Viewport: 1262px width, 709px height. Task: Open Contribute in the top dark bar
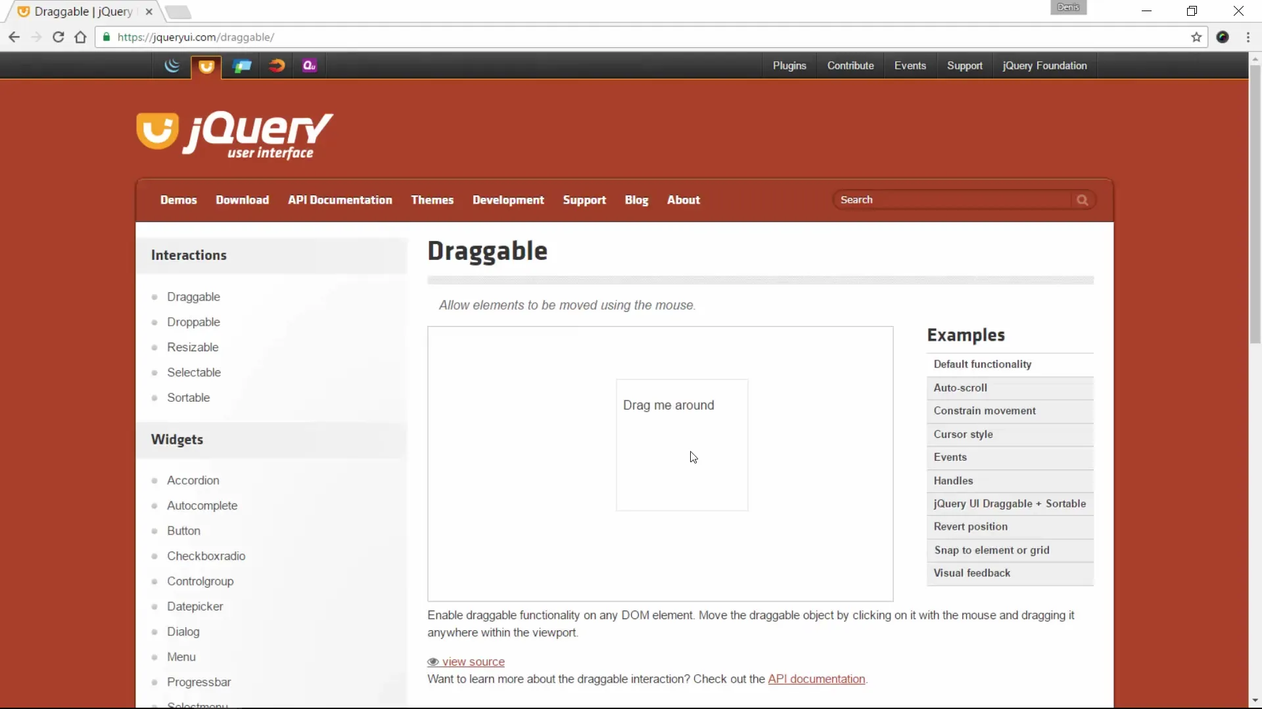(x=851, y=66)
